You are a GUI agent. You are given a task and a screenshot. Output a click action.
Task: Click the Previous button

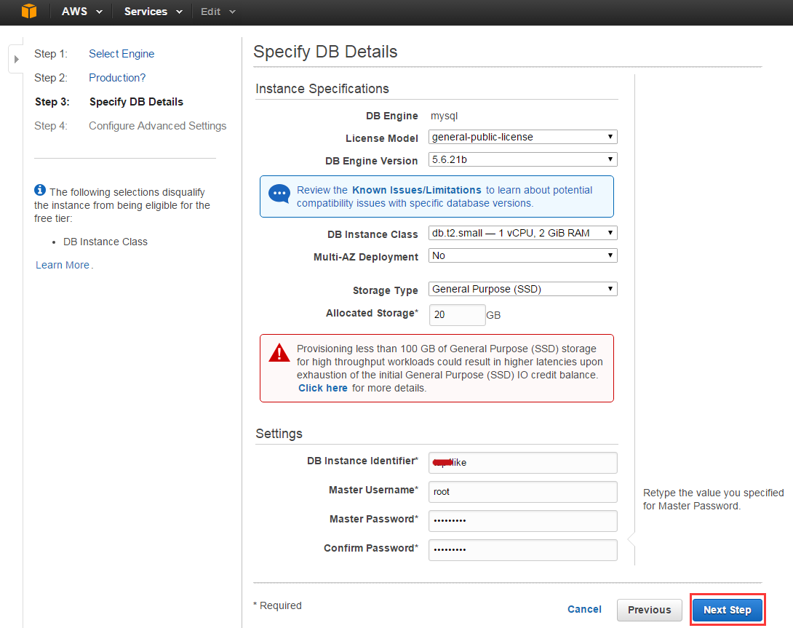(650, 610)
